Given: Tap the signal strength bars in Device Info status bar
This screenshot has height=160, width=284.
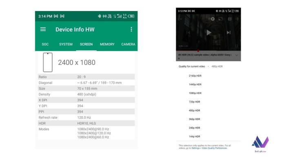Looking at the screenshot, I should 119,16.
